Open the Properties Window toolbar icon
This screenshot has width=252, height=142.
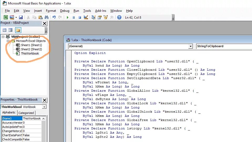pyautogui.click(x=100, y=17)
